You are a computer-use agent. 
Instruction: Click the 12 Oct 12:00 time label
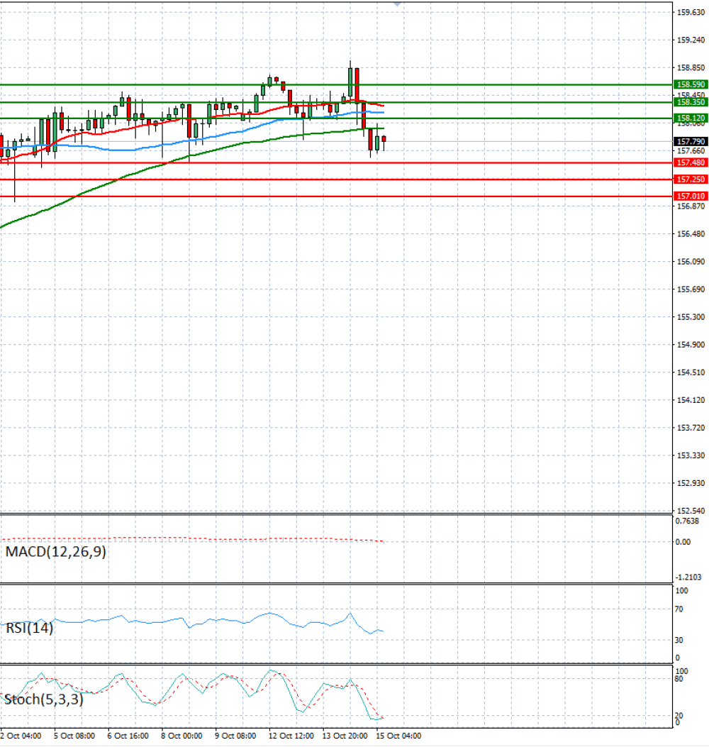tap(291, 736)
